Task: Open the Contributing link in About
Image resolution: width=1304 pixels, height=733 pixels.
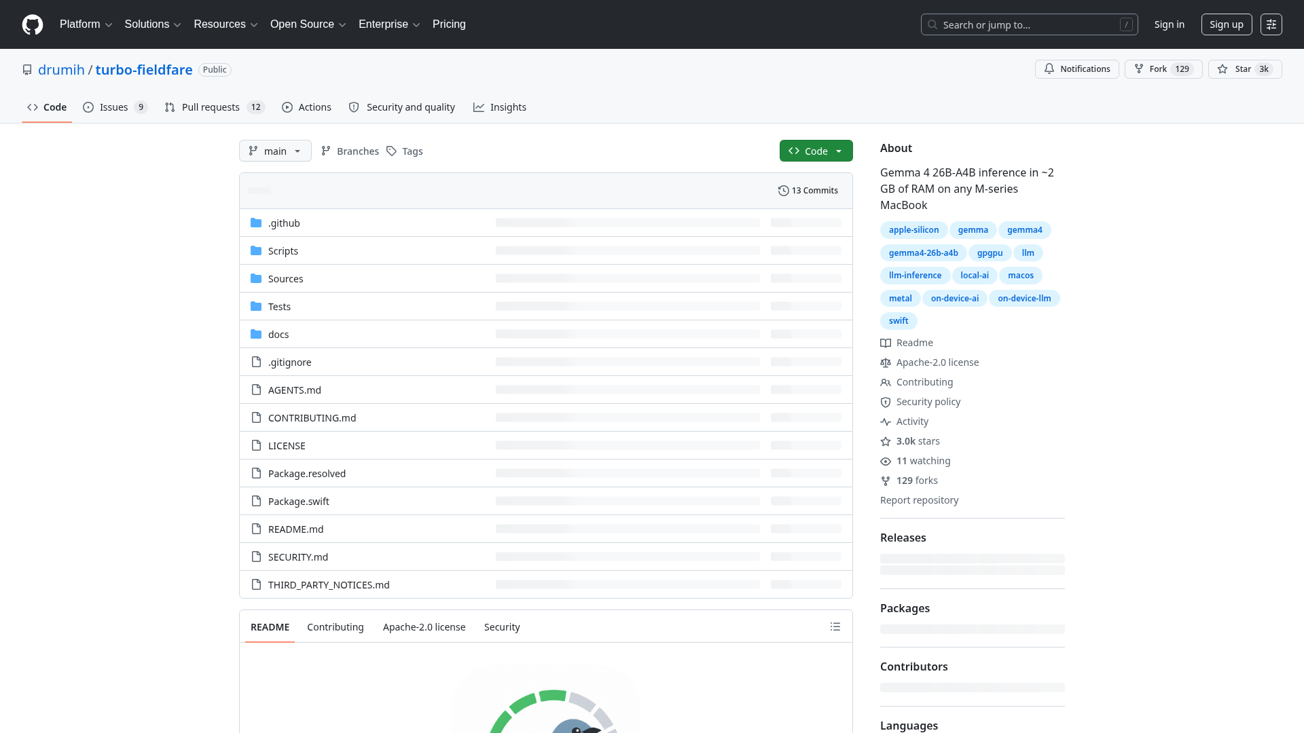Action: click(x=917, y=382)
